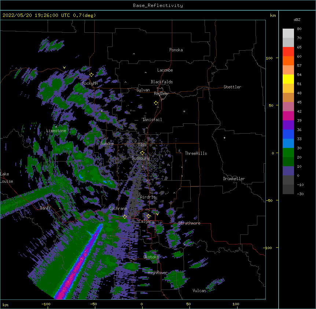This screenshot has width=316, height=309.
Task: Select the Sylvan label
Action: [x=143, y=90]
